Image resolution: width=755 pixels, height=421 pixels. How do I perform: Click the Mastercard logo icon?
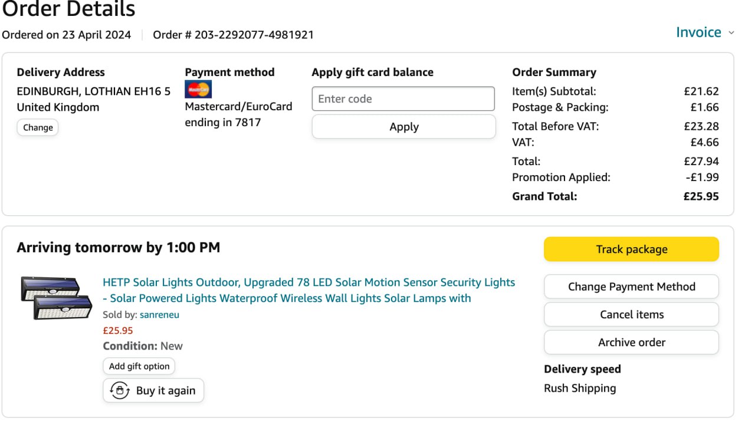(x=198, y=90)
